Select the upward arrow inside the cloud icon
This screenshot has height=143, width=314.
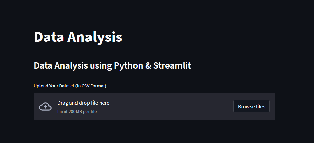(x=45, y=107)
